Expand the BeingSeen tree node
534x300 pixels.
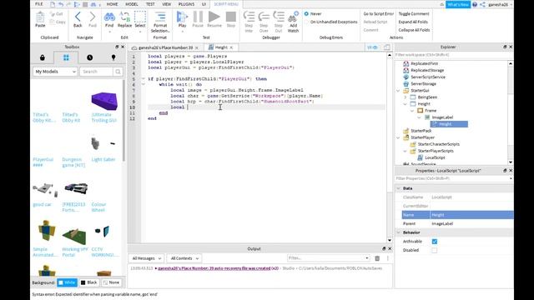[406, 97]
